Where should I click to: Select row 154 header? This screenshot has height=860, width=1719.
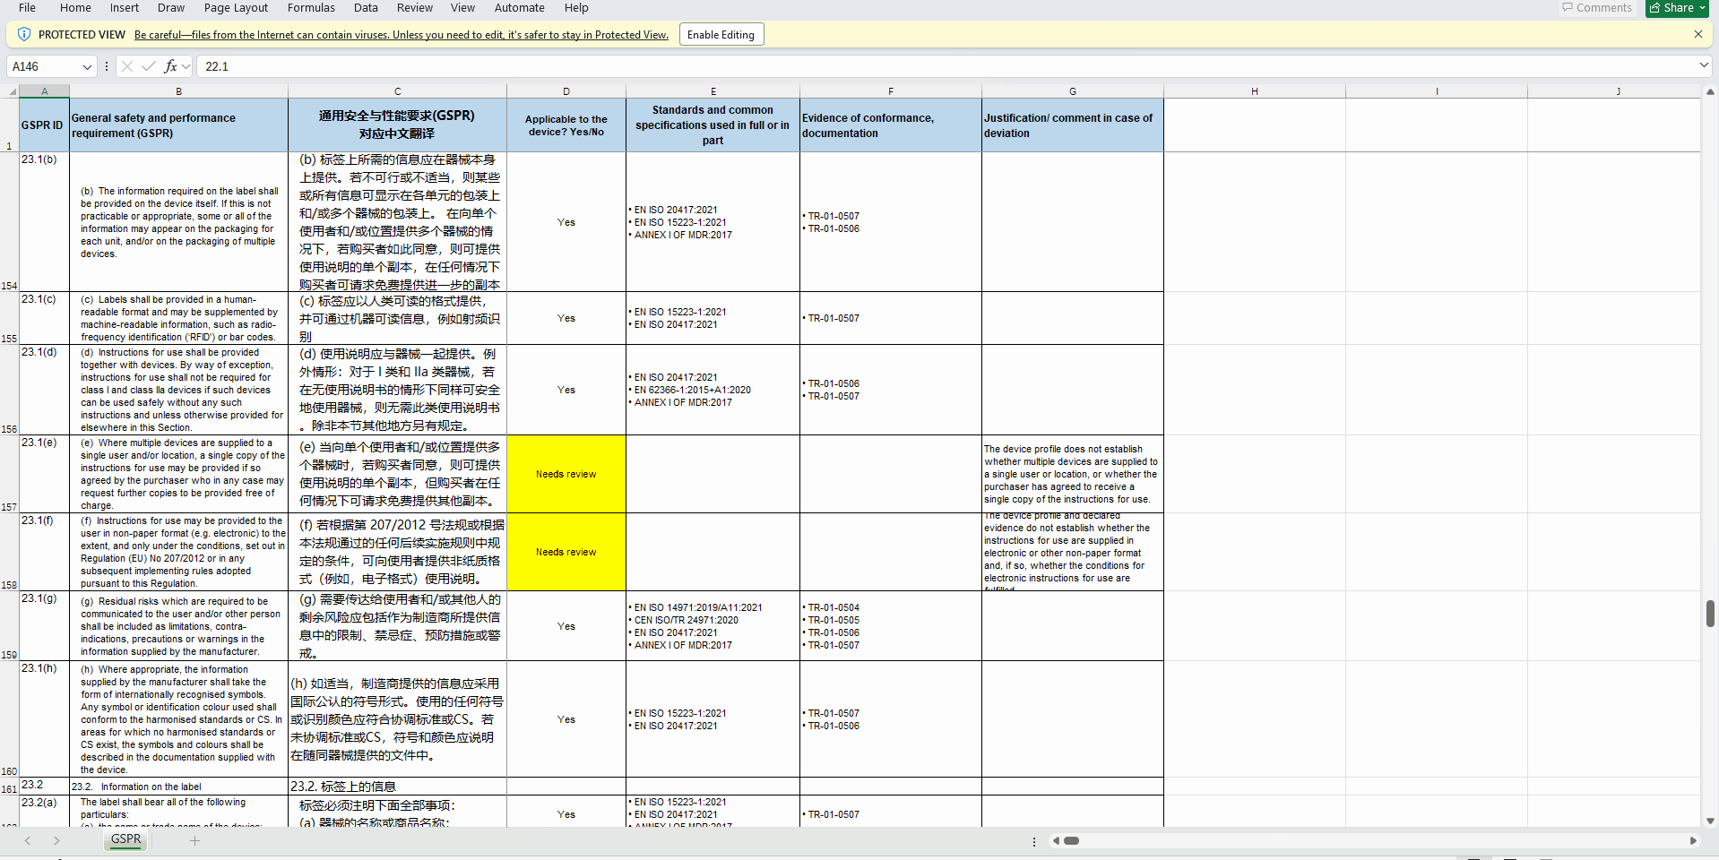[9, 222]
